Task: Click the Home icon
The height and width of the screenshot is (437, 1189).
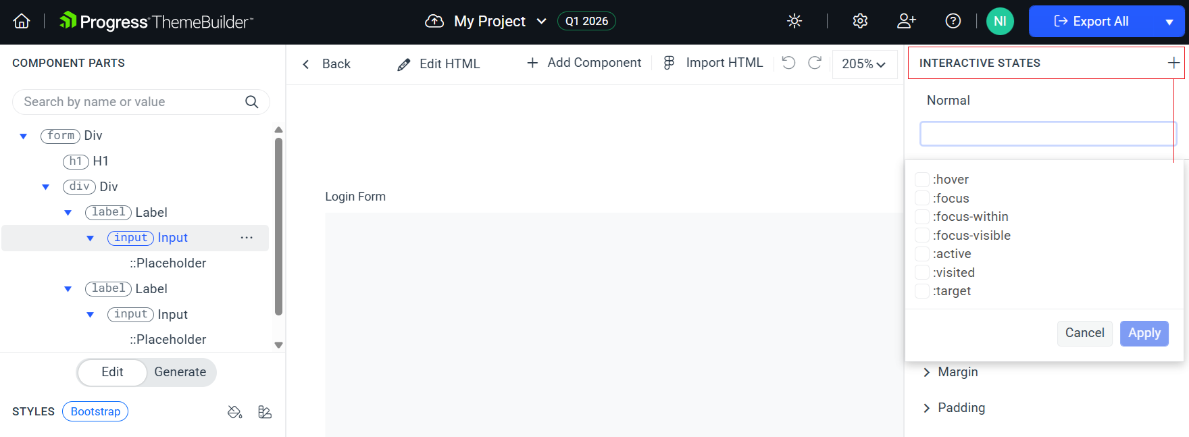Action: (21, 21)
